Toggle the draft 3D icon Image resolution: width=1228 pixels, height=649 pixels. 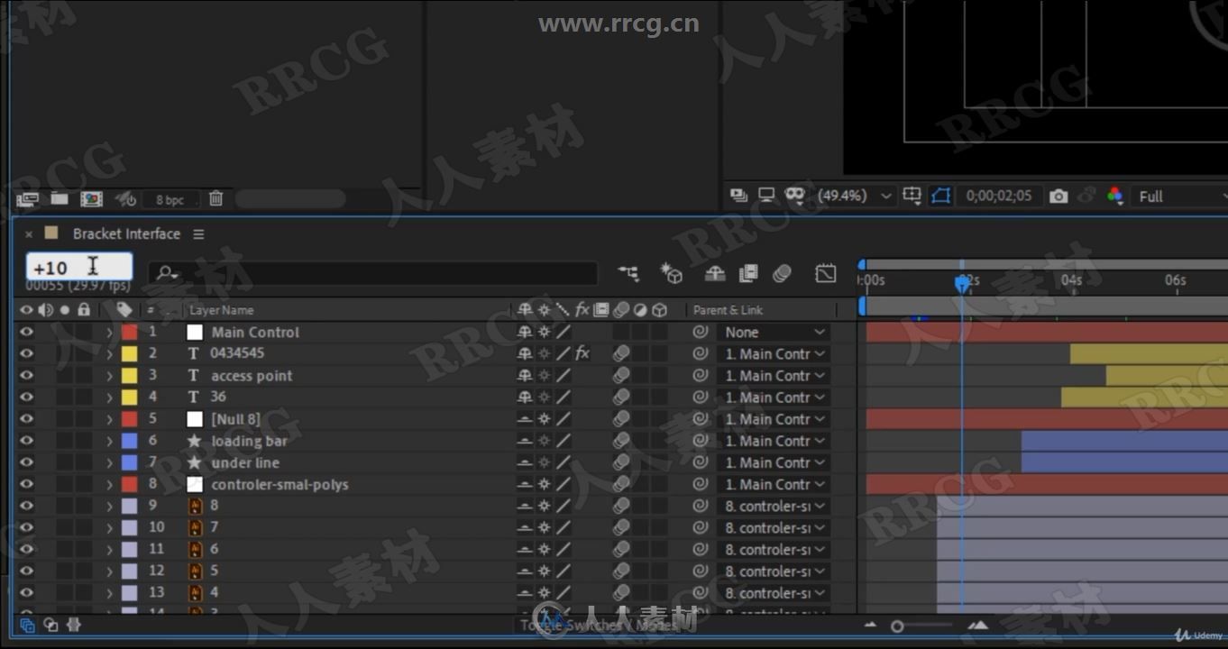(672, 273)
